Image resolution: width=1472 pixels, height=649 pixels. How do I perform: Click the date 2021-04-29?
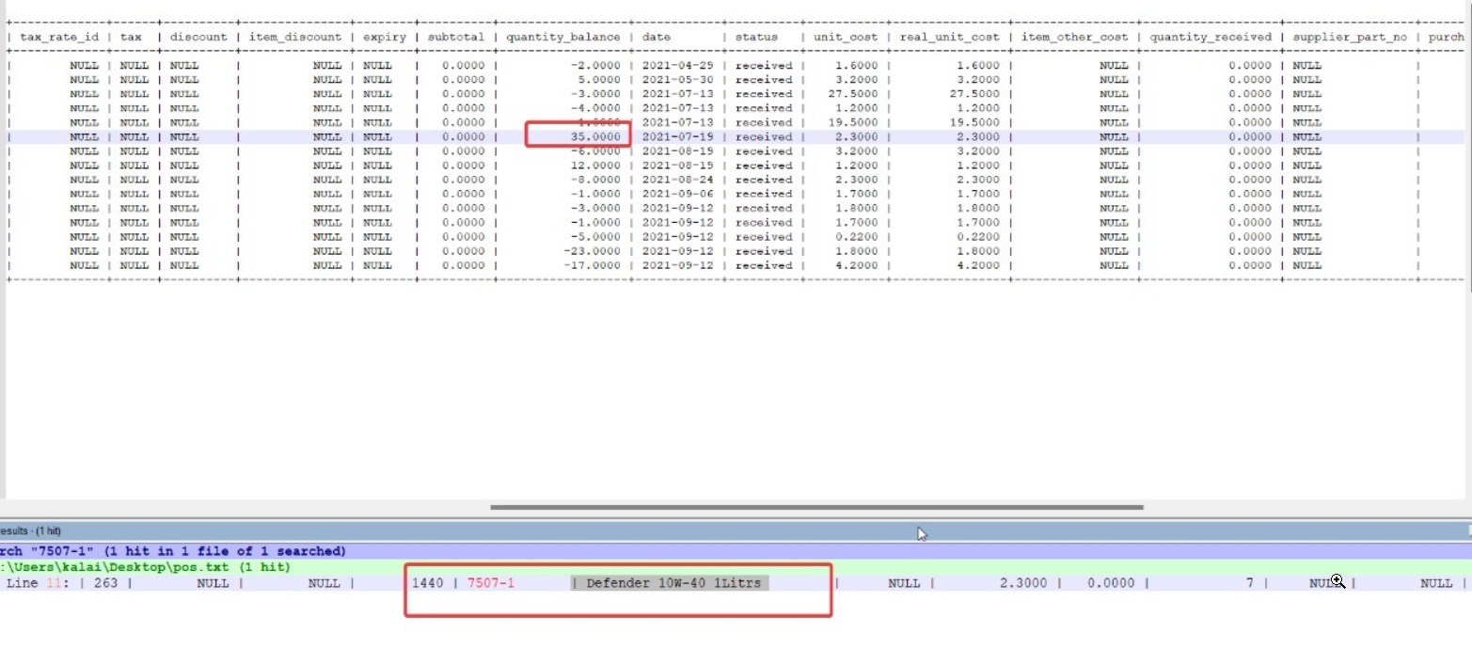pyautogui.click(x=677, y=66)
